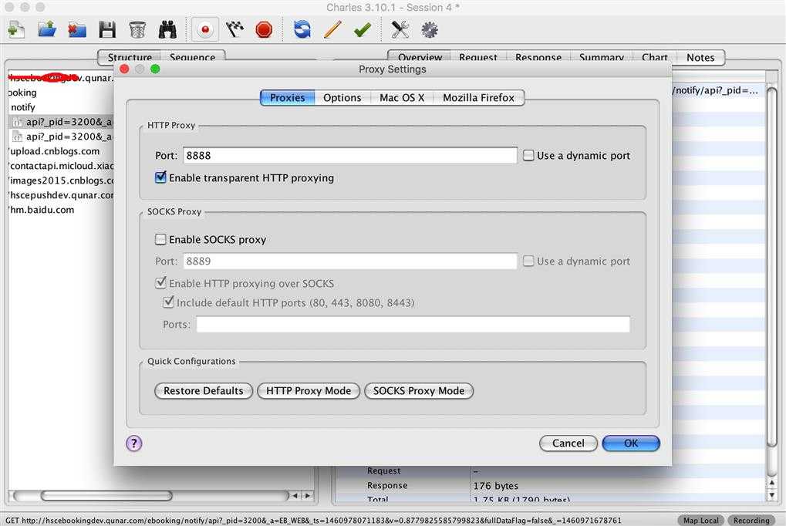Image resolution: width=786 pixels, height=526 pixels.
Task: Select contactapi.micloud host in the tree
Action: (x=62, y=166)
